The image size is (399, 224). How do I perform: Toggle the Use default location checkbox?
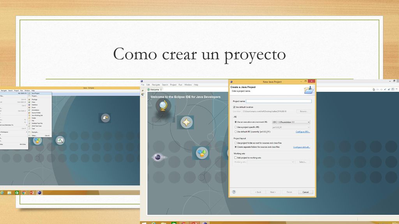tap(234, 107)
